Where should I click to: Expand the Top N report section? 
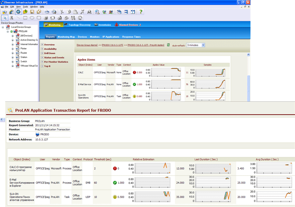42,66
